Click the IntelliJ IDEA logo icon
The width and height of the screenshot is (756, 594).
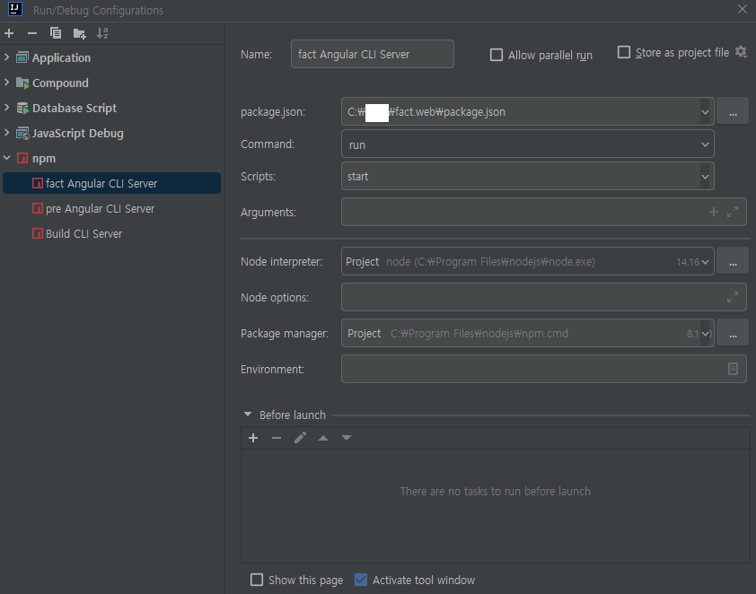pyautogui.click(x=15, y=9)
